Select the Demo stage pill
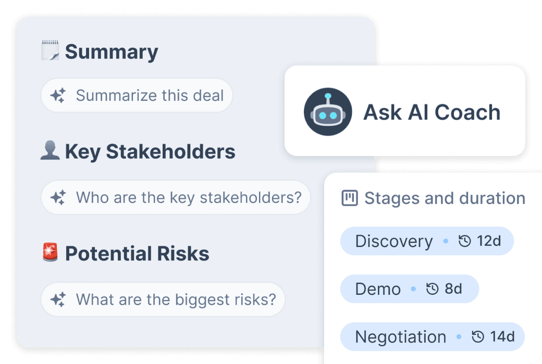This screenshot has width=542, height=364. (410, 289)
